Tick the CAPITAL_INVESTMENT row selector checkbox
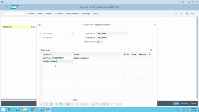The height and width of the screenshot is (112, 199). pyautogui.click(x=41, y=58)
